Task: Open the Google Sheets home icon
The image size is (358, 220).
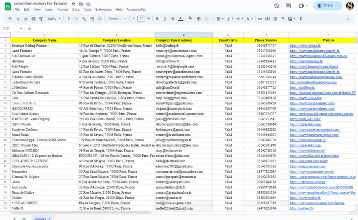Action: click(8, 7)
